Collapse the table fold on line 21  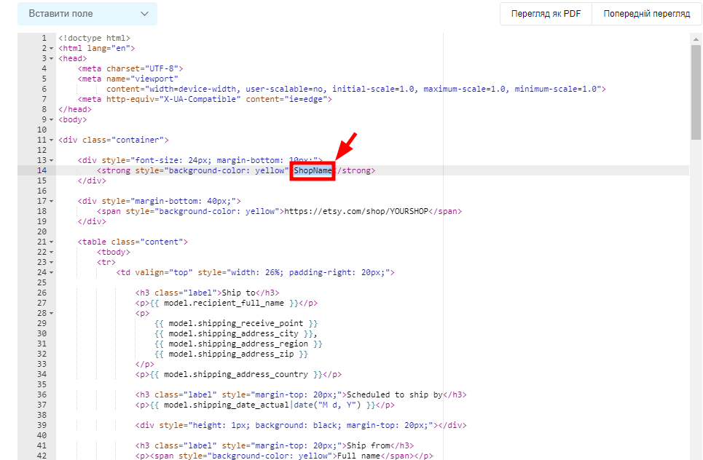[51, 242]
